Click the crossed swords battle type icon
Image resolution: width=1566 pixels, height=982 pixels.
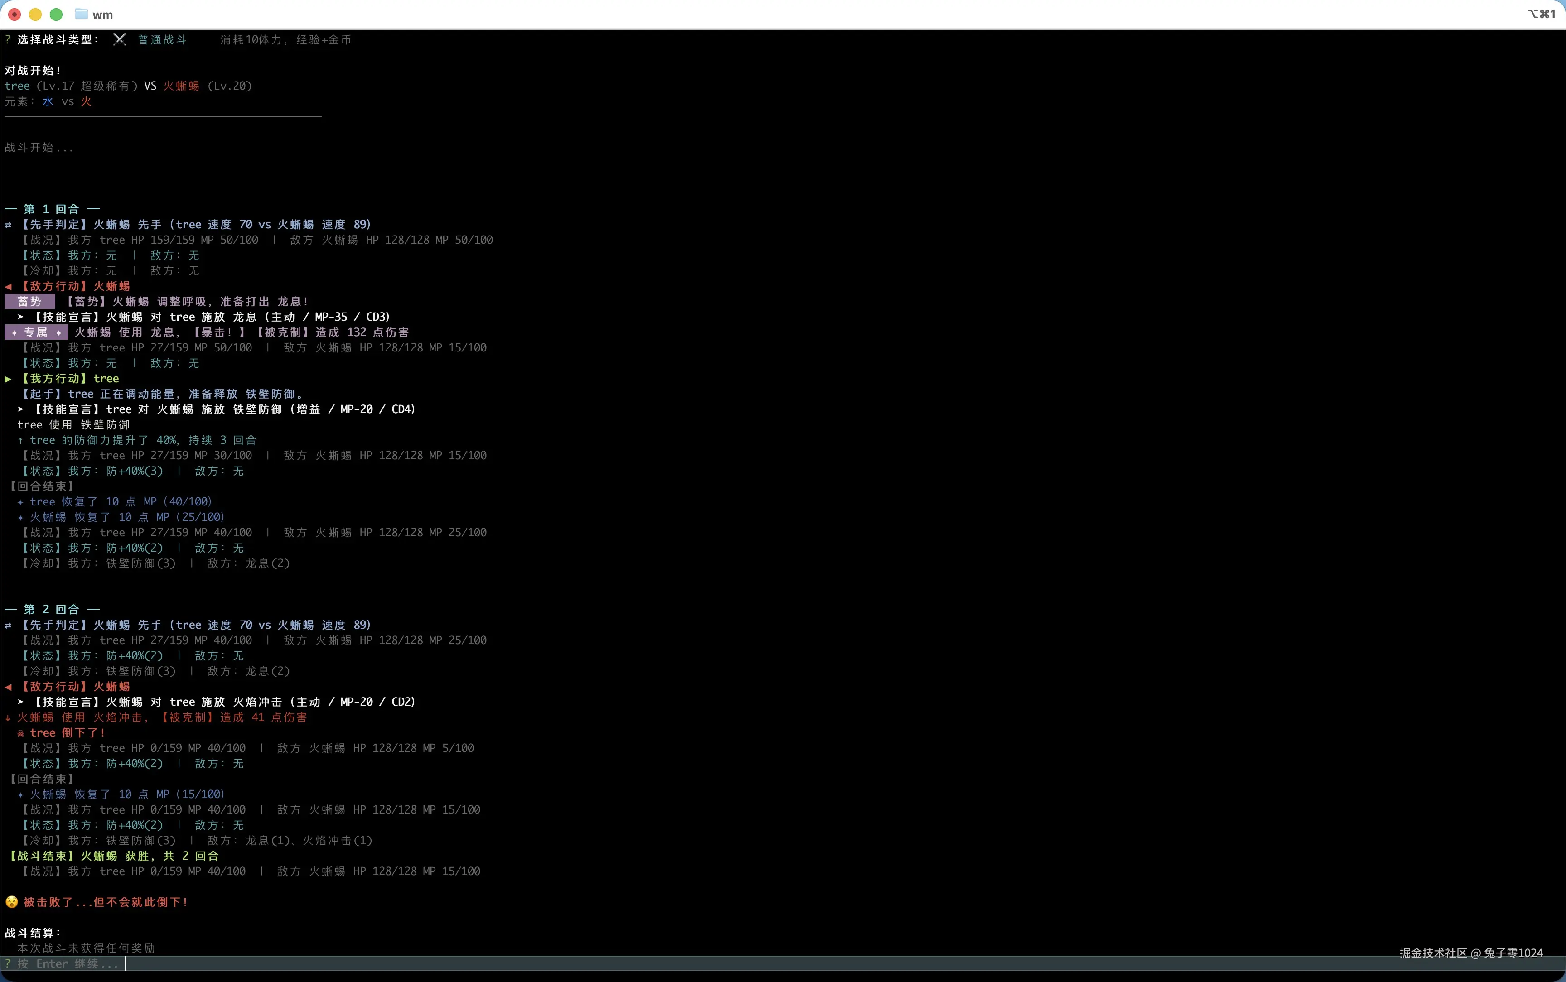tap(119, 39)
